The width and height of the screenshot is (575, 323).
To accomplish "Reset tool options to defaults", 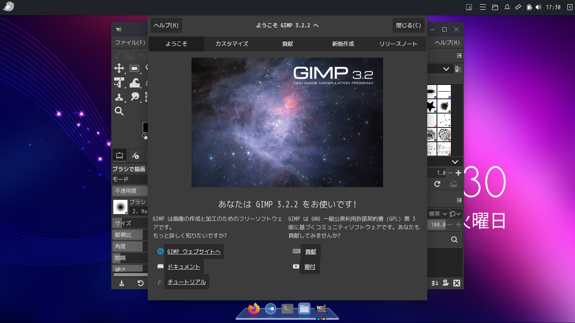I will (x=141, y=283).
